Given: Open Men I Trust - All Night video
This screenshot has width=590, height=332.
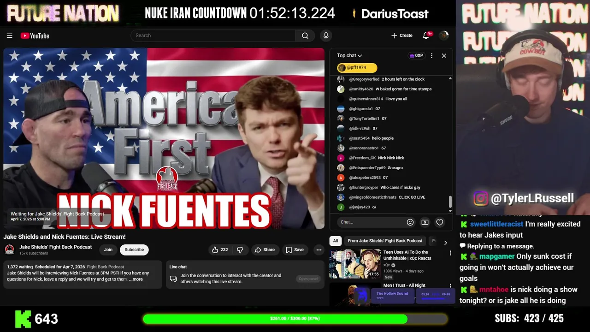Looking at the screenshot, I should click(x=404, y=285).
